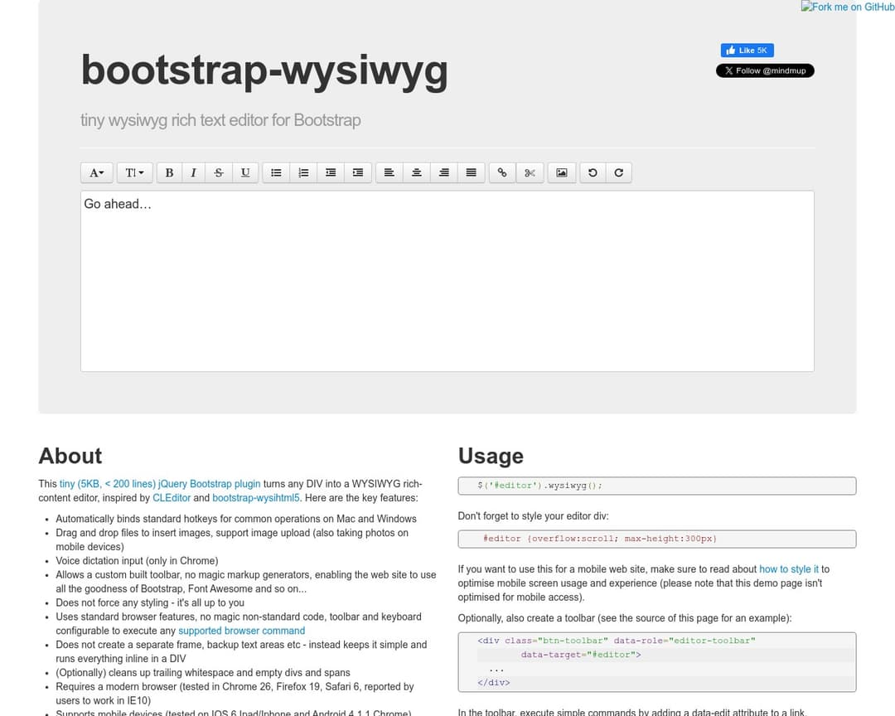
Task: Click inside the Go ahead editor area
Action: click(447, 282)
